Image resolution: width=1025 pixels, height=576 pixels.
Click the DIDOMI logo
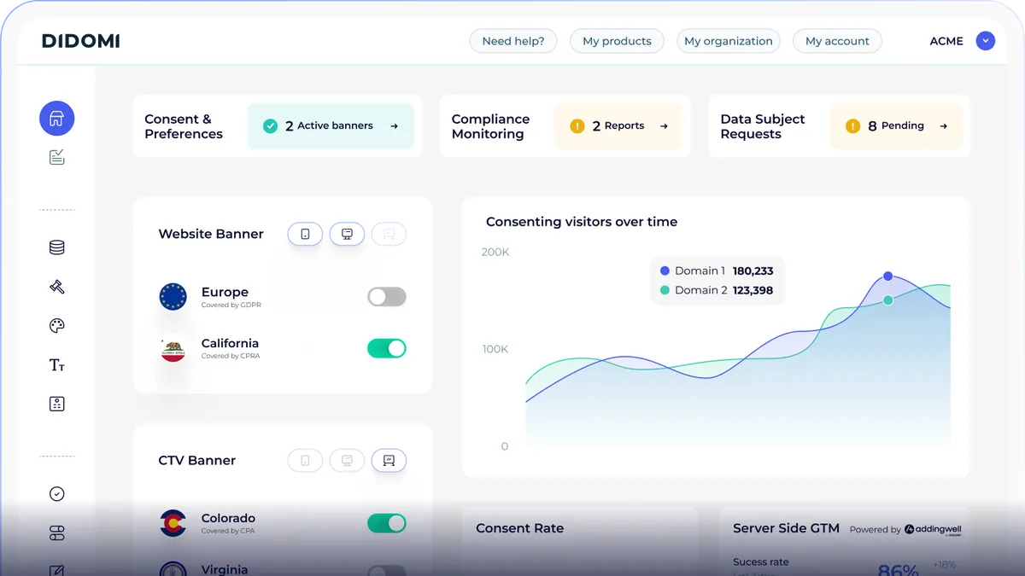(81, 41)
